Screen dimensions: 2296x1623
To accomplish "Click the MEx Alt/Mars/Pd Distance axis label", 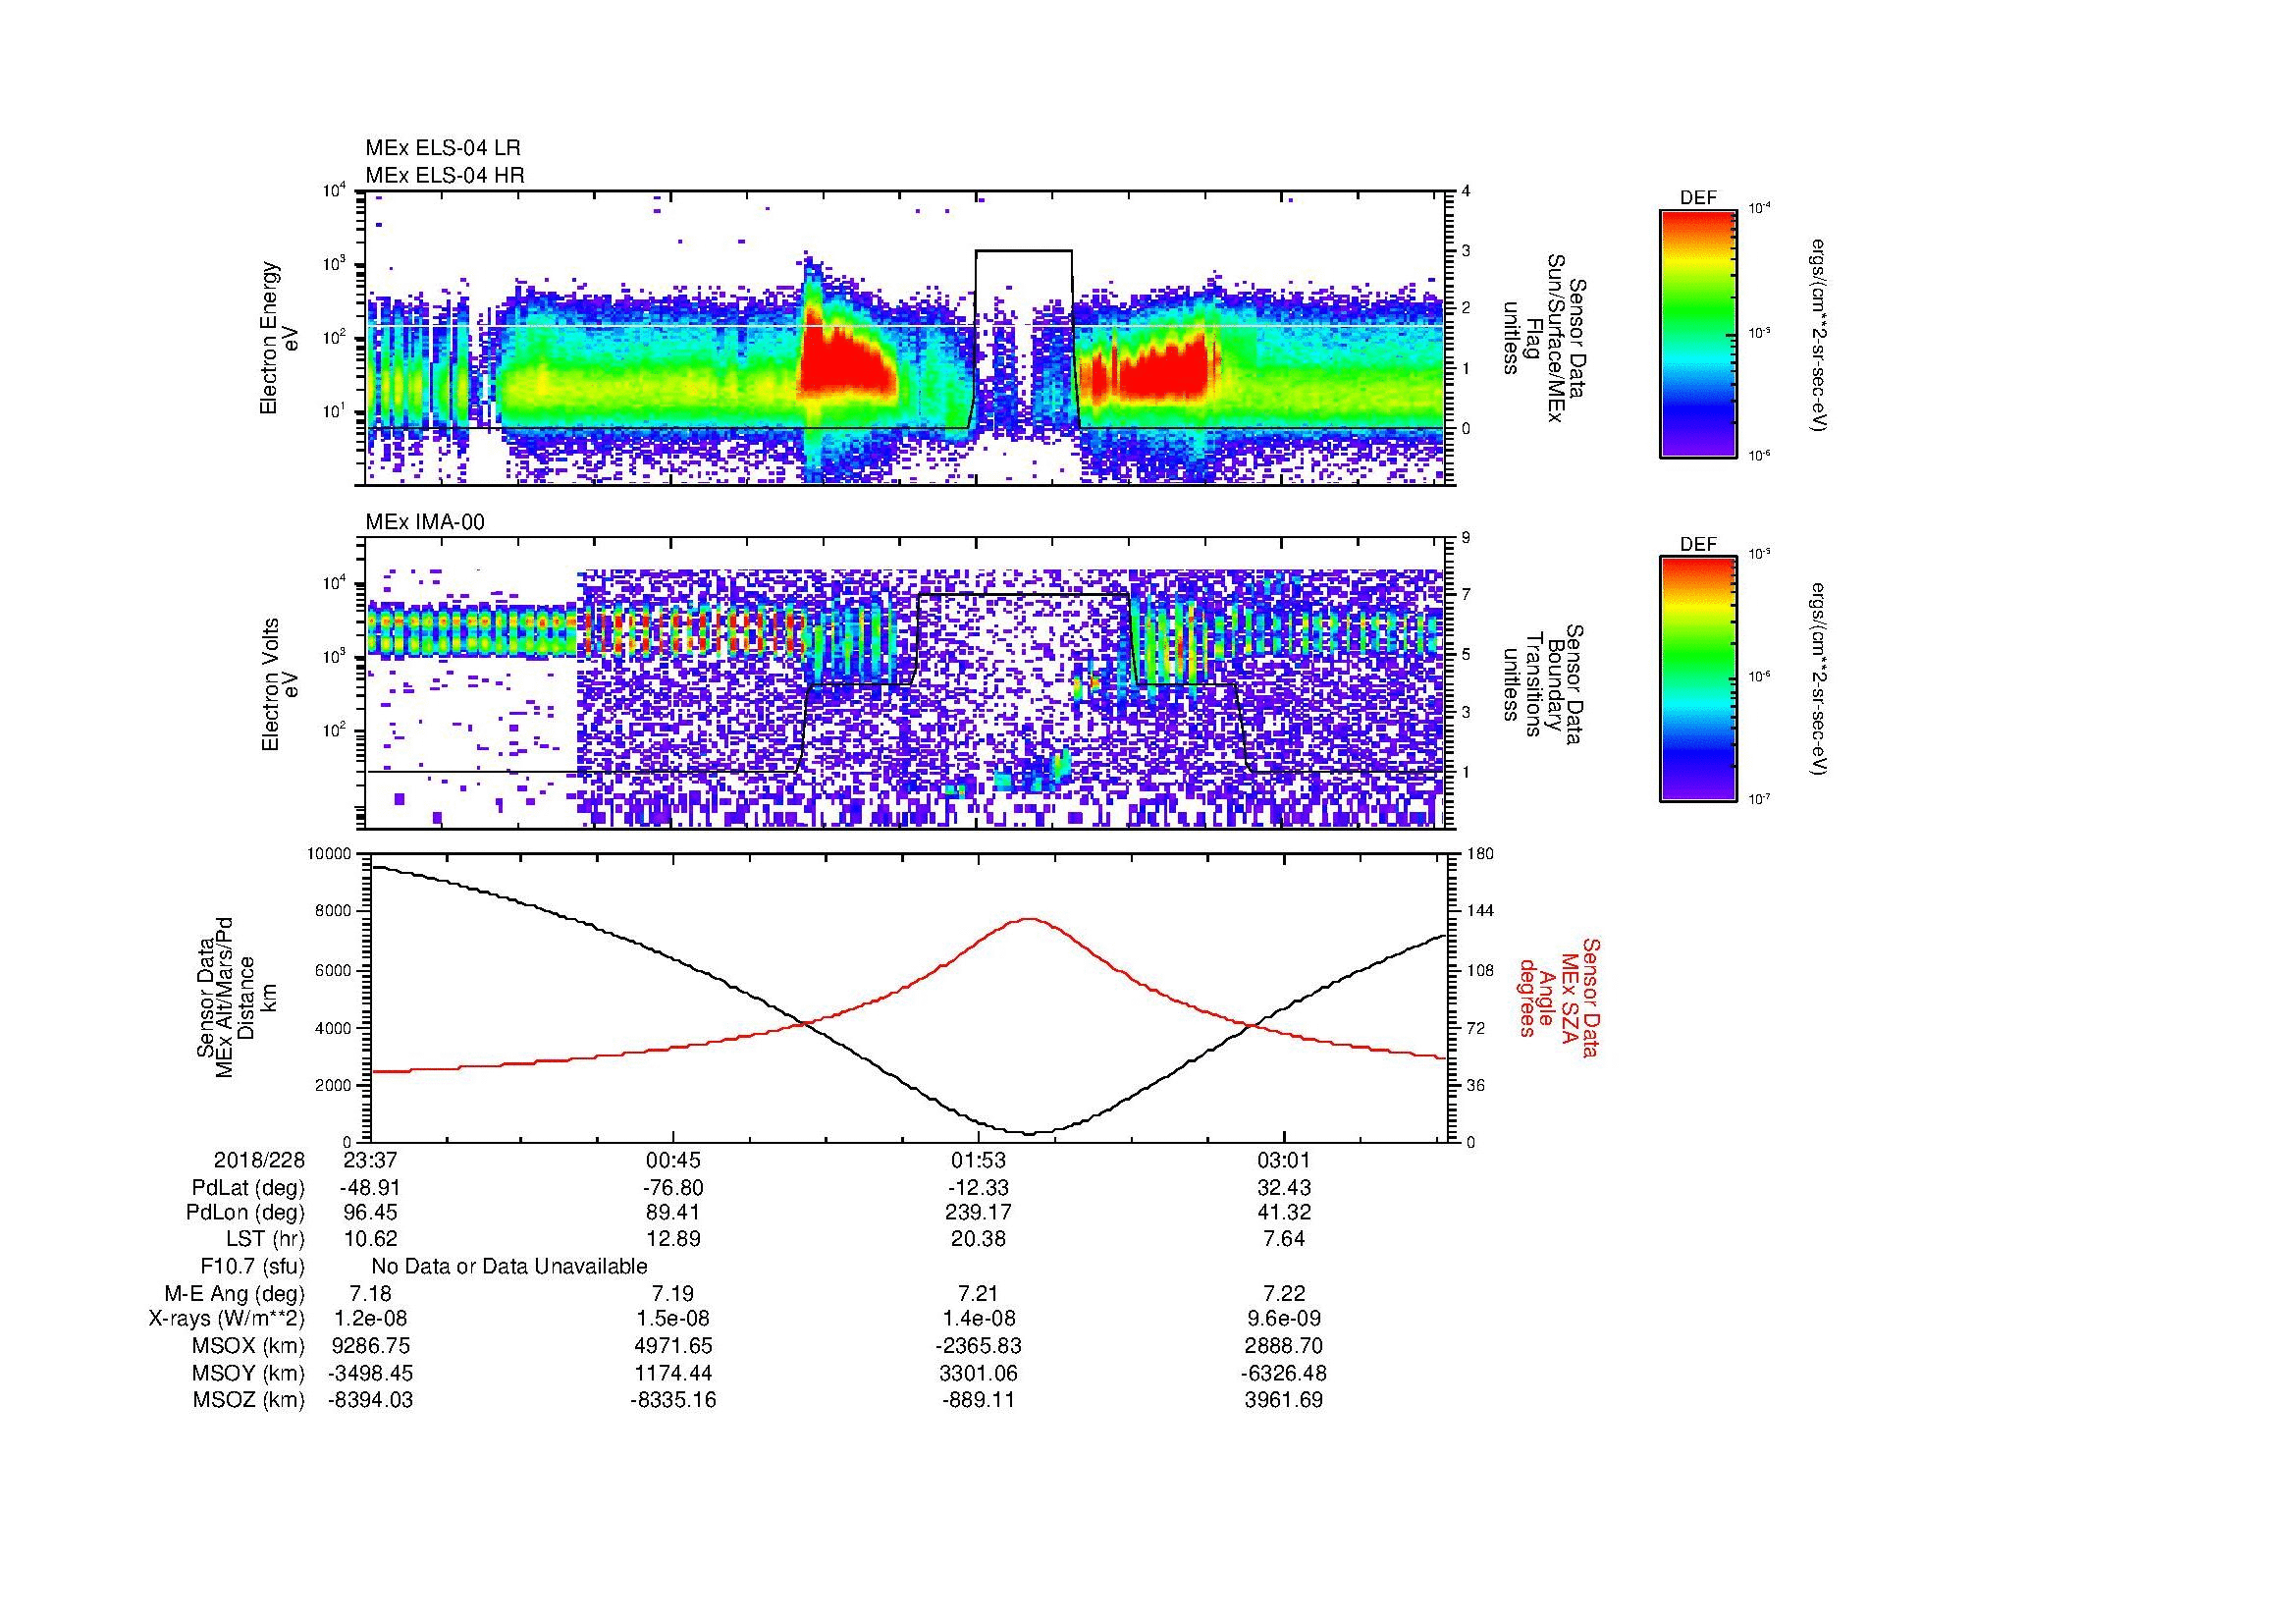I will pyautogui.click(x=237, y=997).
